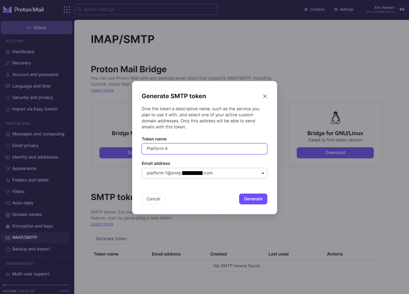Click the Generate button in the dialog
The image size is (409, 294).
click(x=253, y=199)
